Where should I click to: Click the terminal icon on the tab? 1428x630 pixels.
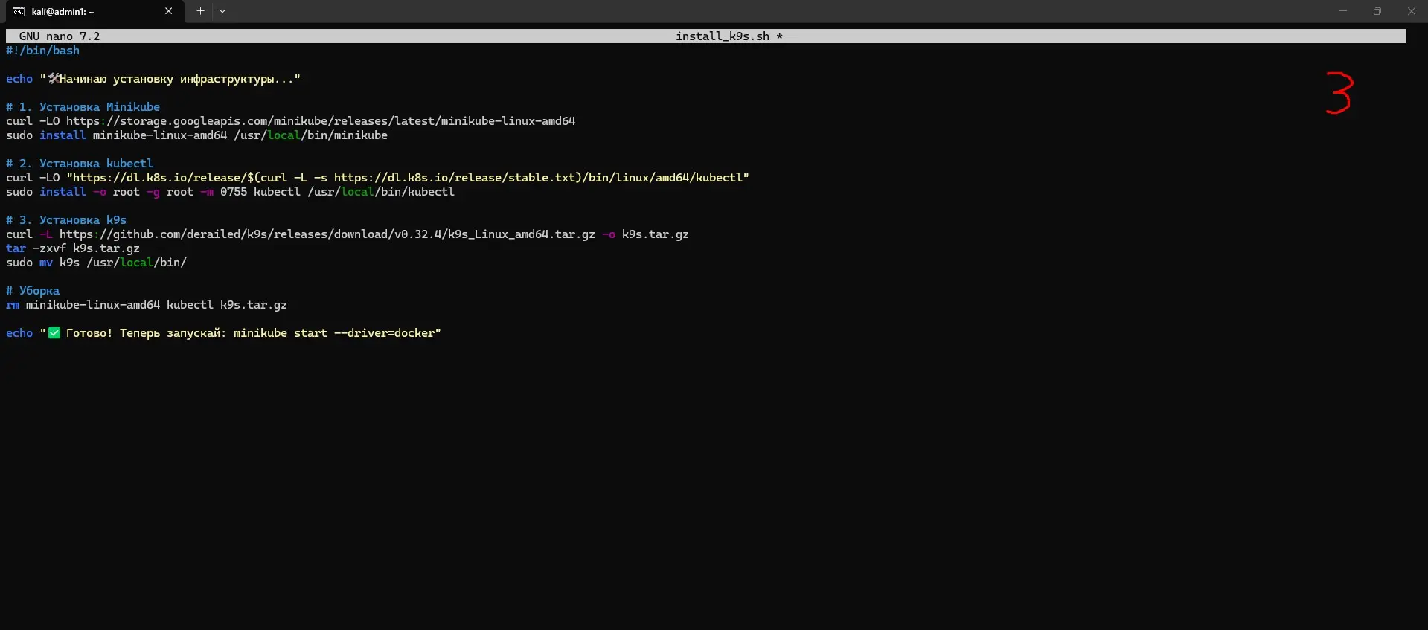coord(19,12)
